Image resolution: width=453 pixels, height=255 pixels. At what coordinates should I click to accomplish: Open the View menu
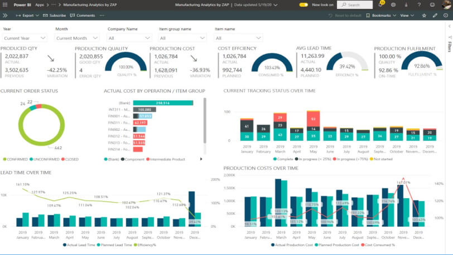click(406, 15)
